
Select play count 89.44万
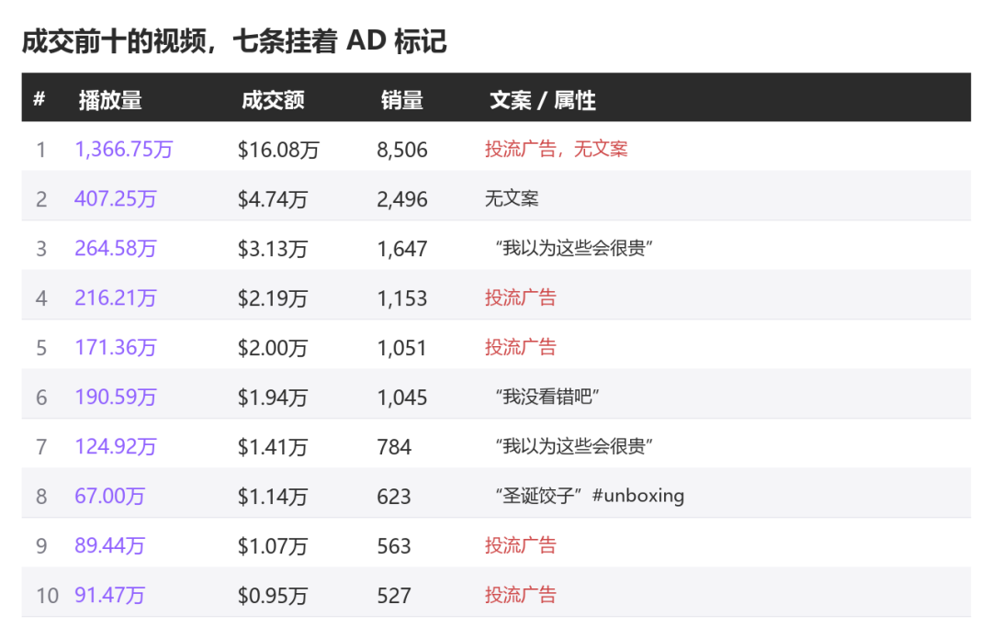[x=109, y=545]
